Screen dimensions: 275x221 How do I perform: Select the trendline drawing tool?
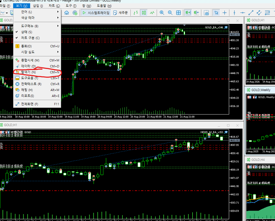pos(251,13)
